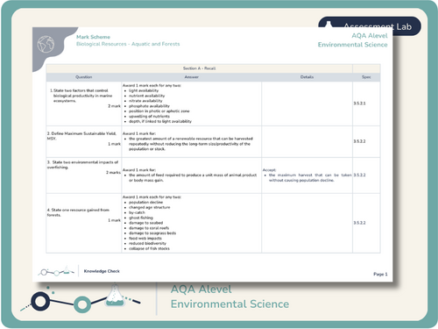Viewport: 438px width, 329px height.
Task: Click the 'Question' column header
Action: click(x=84, y=77)
